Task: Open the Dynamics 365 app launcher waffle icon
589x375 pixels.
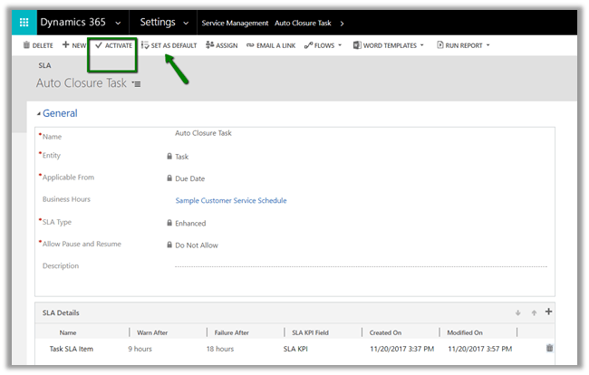Action: (24, 22)
